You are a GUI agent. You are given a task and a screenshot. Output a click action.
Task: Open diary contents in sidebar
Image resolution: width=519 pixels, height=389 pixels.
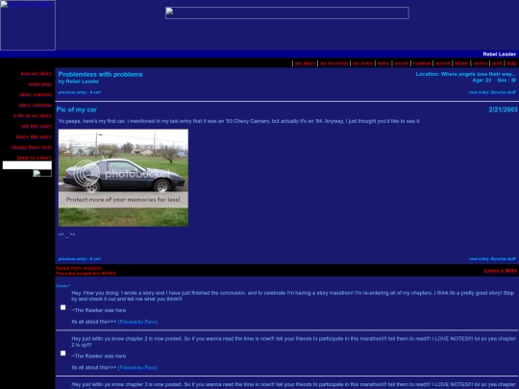[x=36, y=94]
